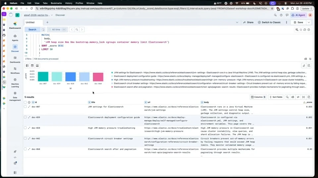Open Workflows in the sidebar
Image resolution: width=318 pixels, height=178 pixels.
[15, 70]
